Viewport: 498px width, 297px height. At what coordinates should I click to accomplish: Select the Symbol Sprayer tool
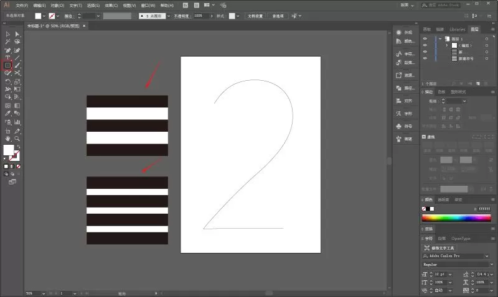point(8,122)
